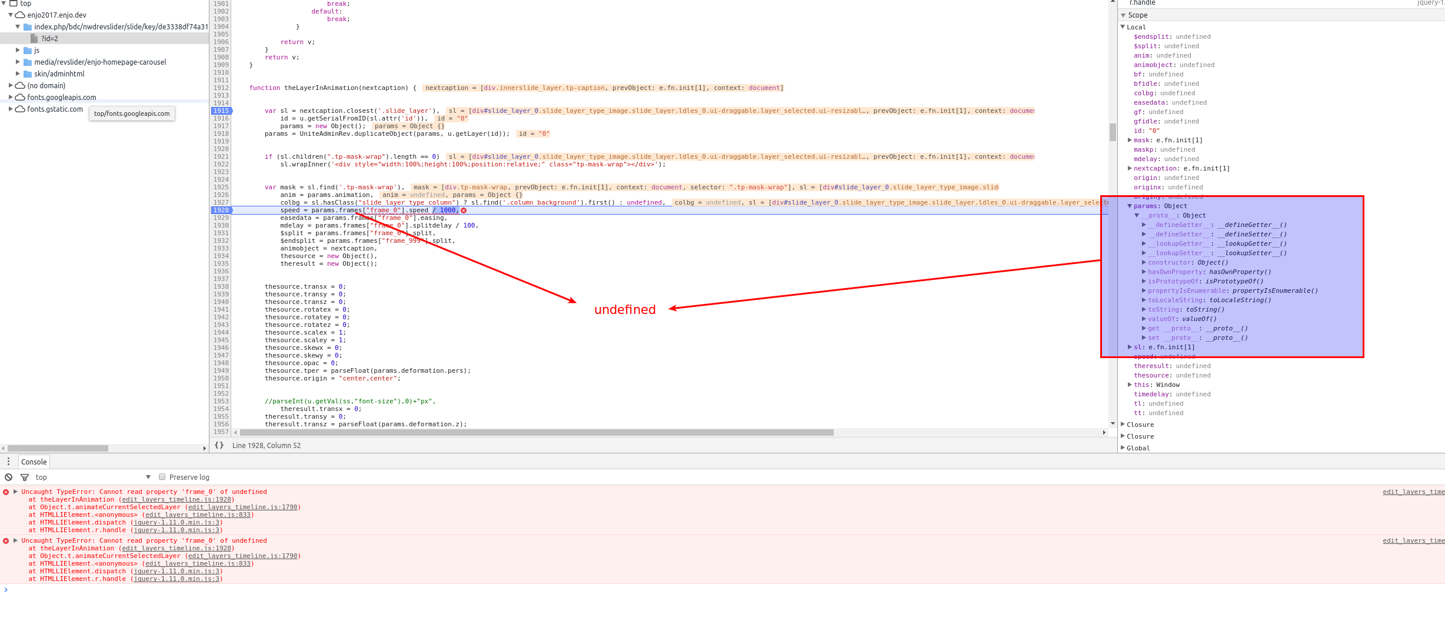Enable the Preserve log checkbox
This screenshot has height=618, width=1445.
pos(162,477)
